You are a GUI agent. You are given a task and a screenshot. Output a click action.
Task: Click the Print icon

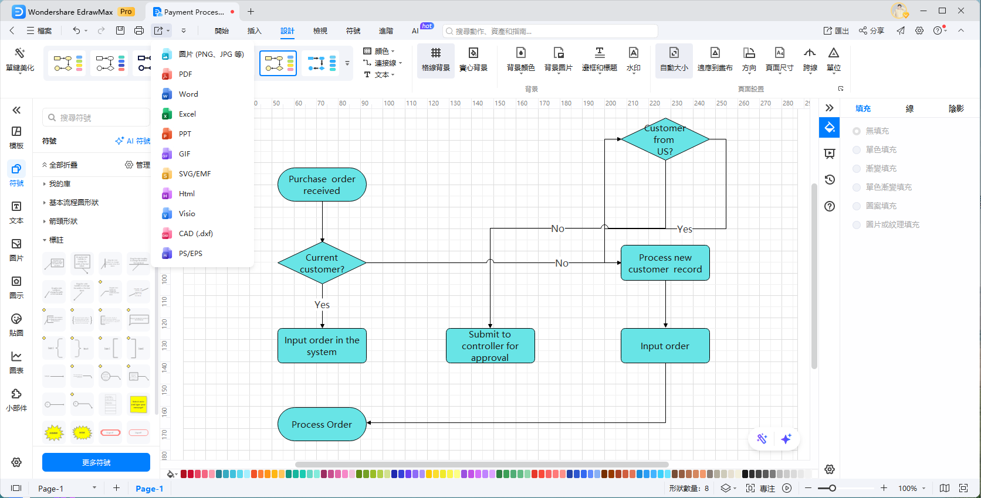click(x=139, y=30)
